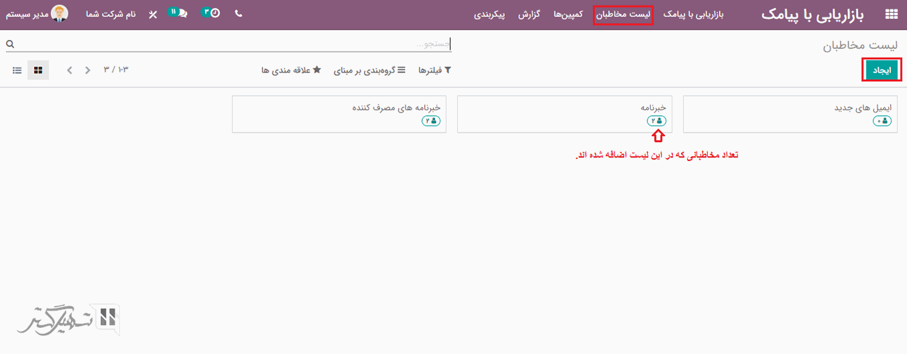This screenshot has height=354, width=907.
Task: Switch to list view
Action: point(17,70)
